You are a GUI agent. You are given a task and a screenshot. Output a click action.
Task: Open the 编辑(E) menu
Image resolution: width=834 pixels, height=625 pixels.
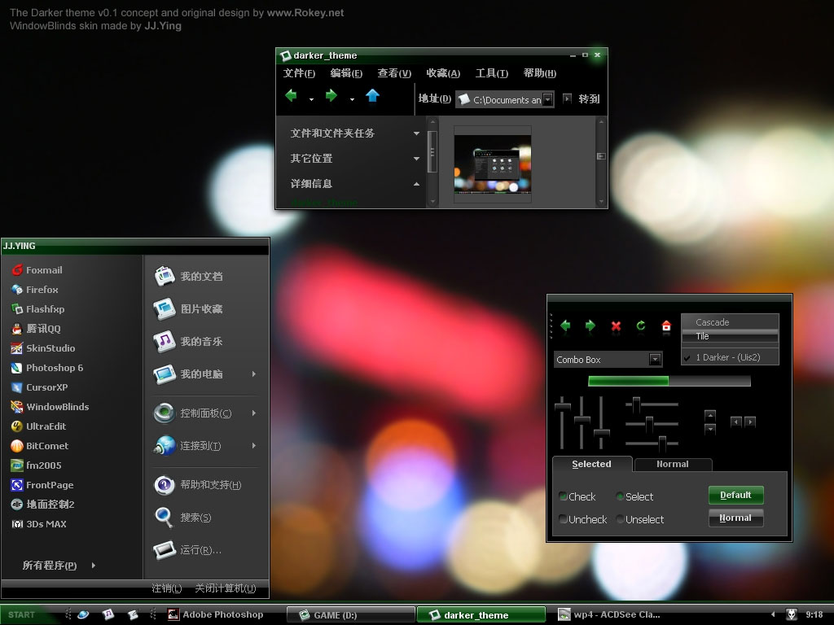[x=346, y=73]
